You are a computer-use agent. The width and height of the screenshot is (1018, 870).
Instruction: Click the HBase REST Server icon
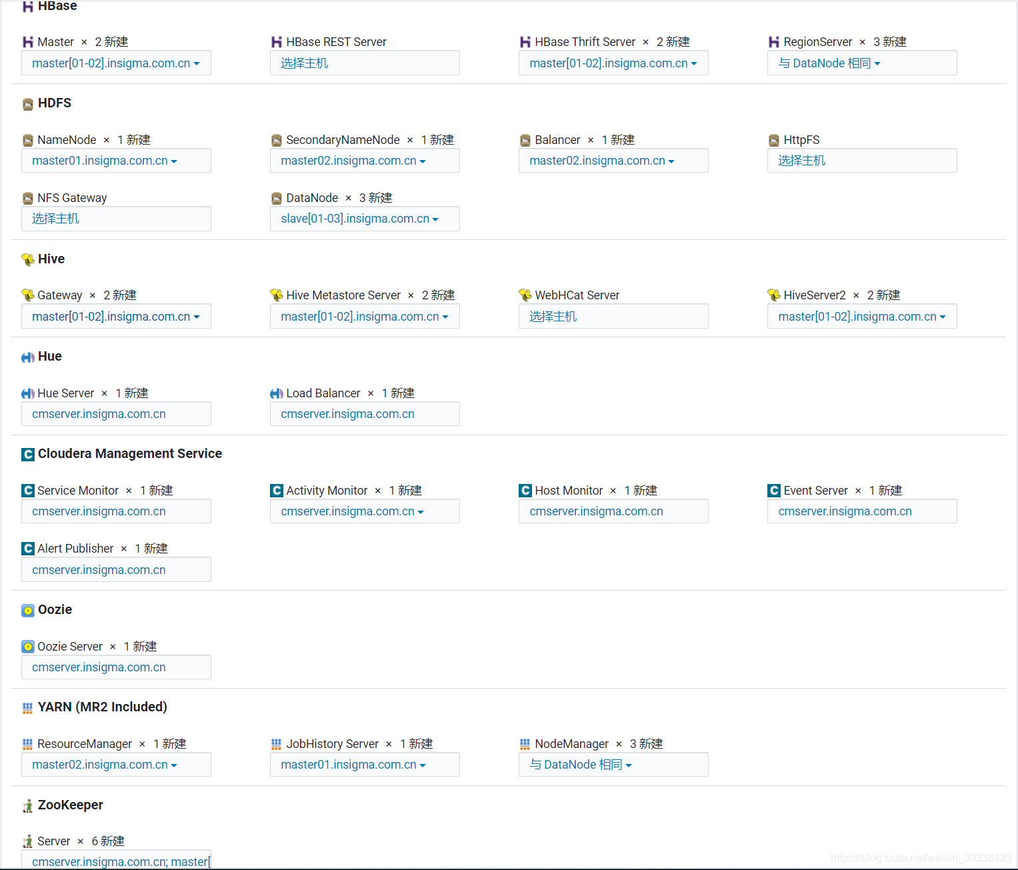tap(277, 42)
